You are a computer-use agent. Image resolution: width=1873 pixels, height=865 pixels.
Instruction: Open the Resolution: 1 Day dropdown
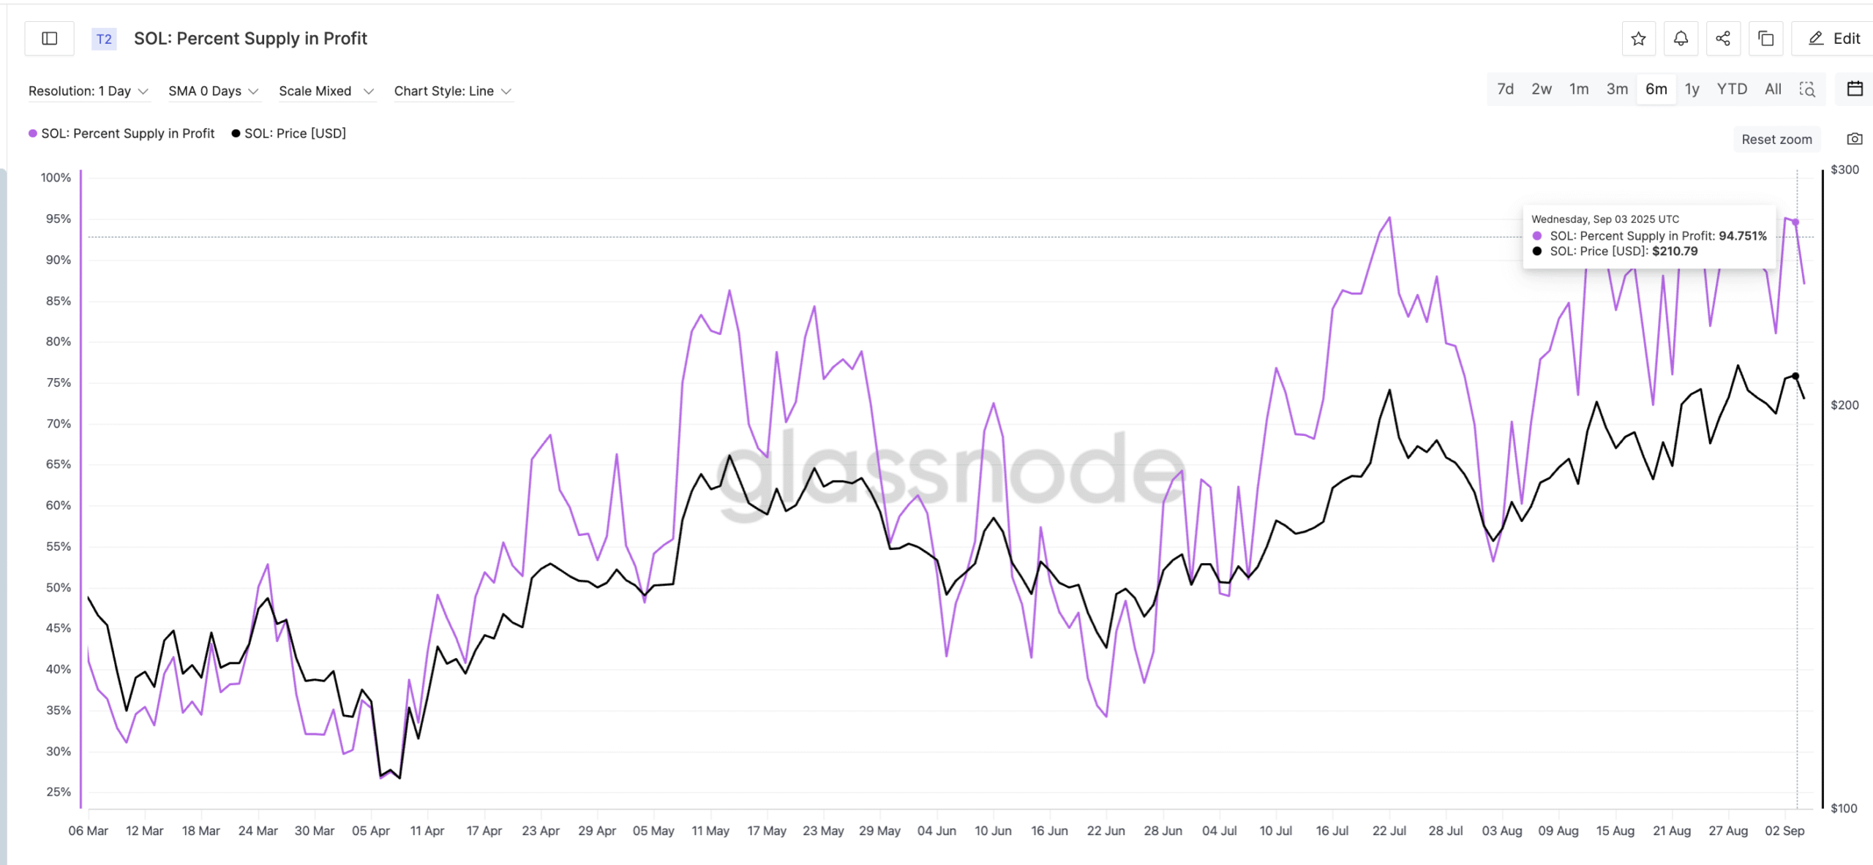pos(88,91)
